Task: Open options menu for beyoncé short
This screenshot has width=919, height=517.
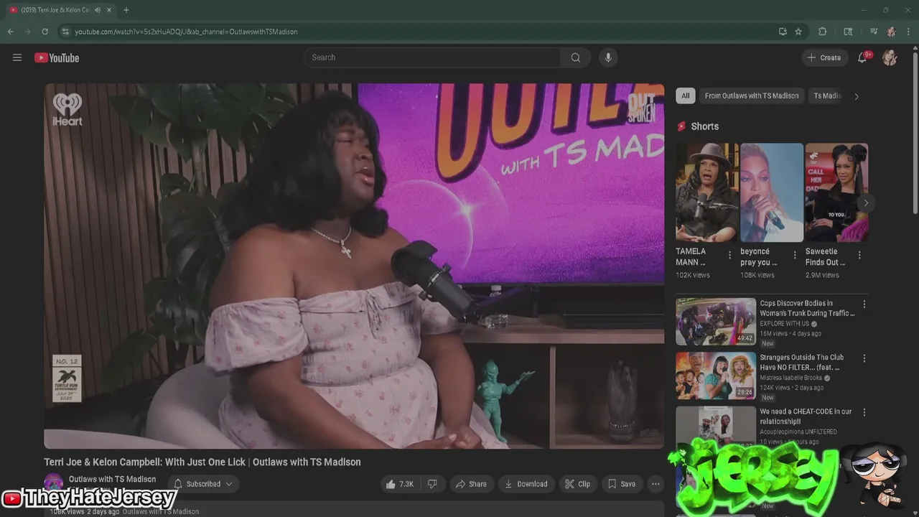Action: click(795, 255)
